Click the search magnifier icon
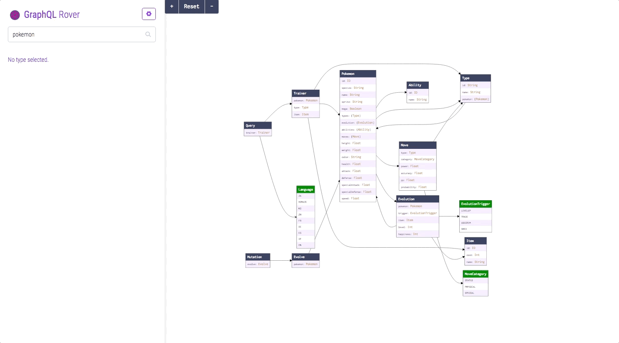This screenshot has height=343, width=619. pyautogui.click(x=148, y=34)
